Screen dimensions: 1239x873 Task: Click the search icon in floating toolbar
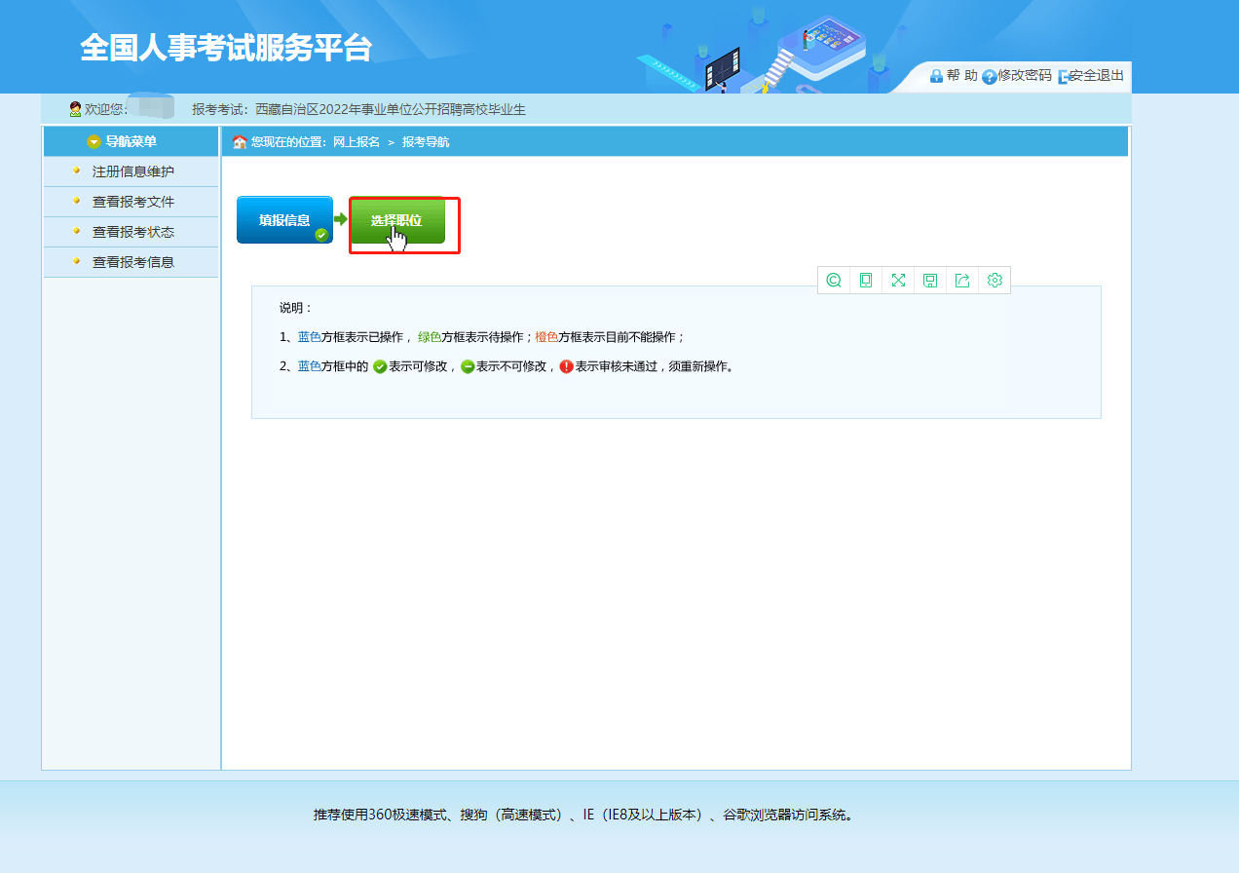pos(834,281)
